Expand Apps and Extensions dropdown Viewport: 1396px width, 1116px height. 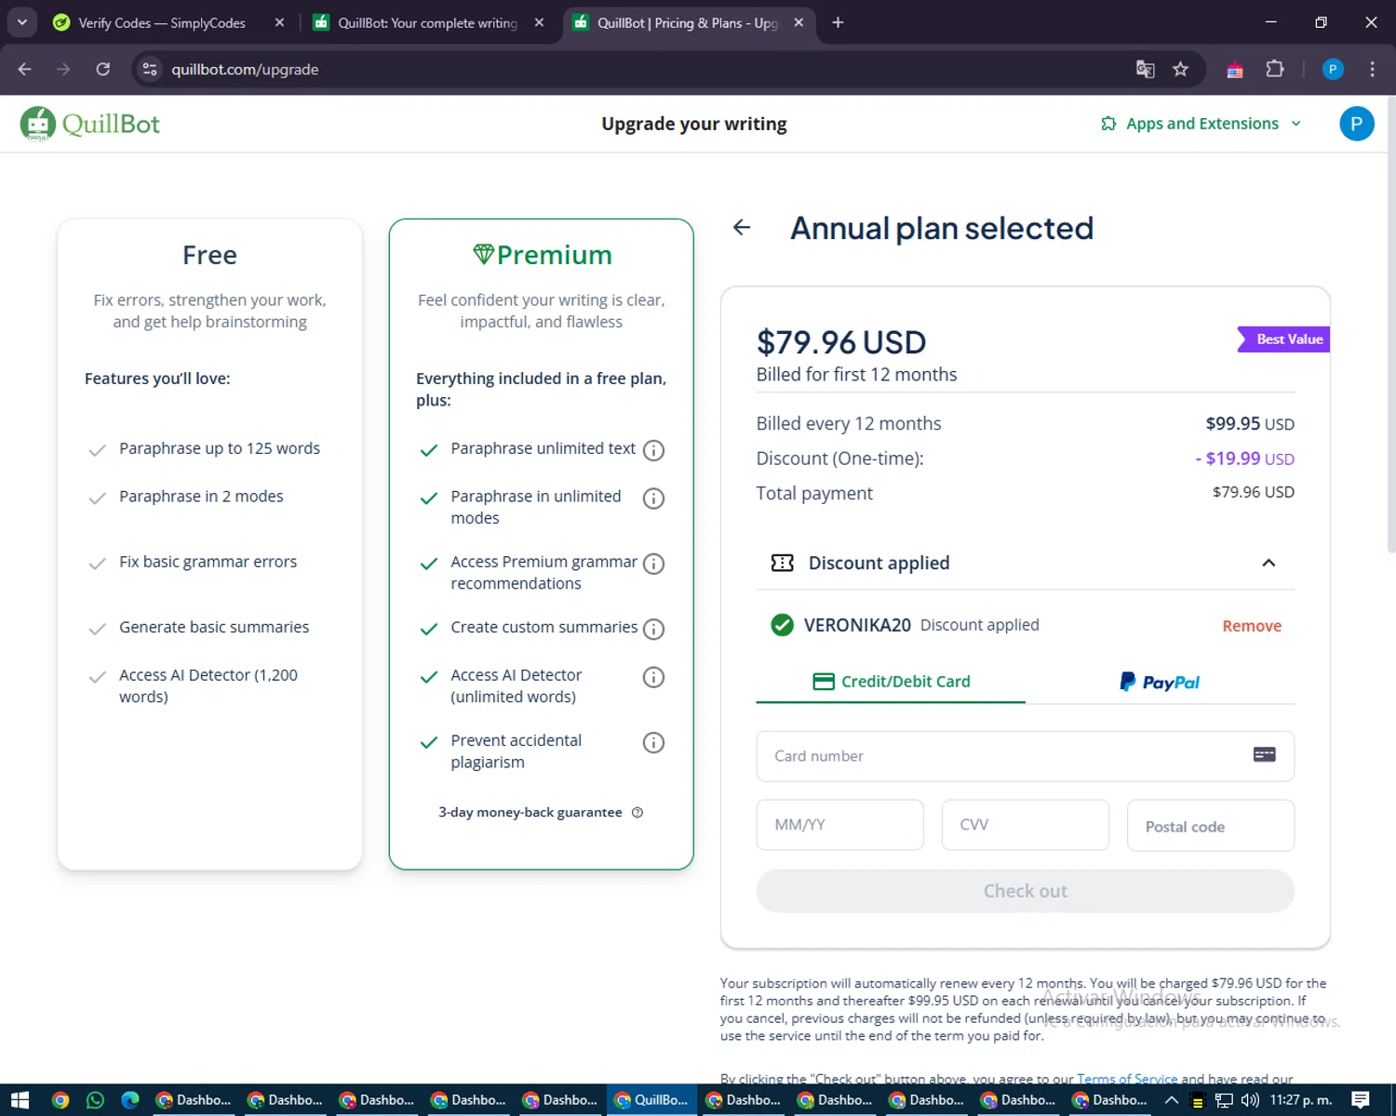(x=1201, y=124)
